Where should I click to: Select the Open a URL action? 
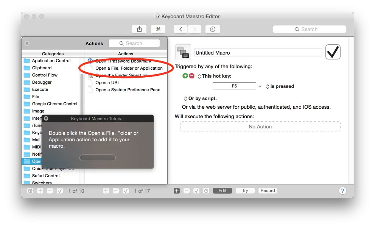107,83
